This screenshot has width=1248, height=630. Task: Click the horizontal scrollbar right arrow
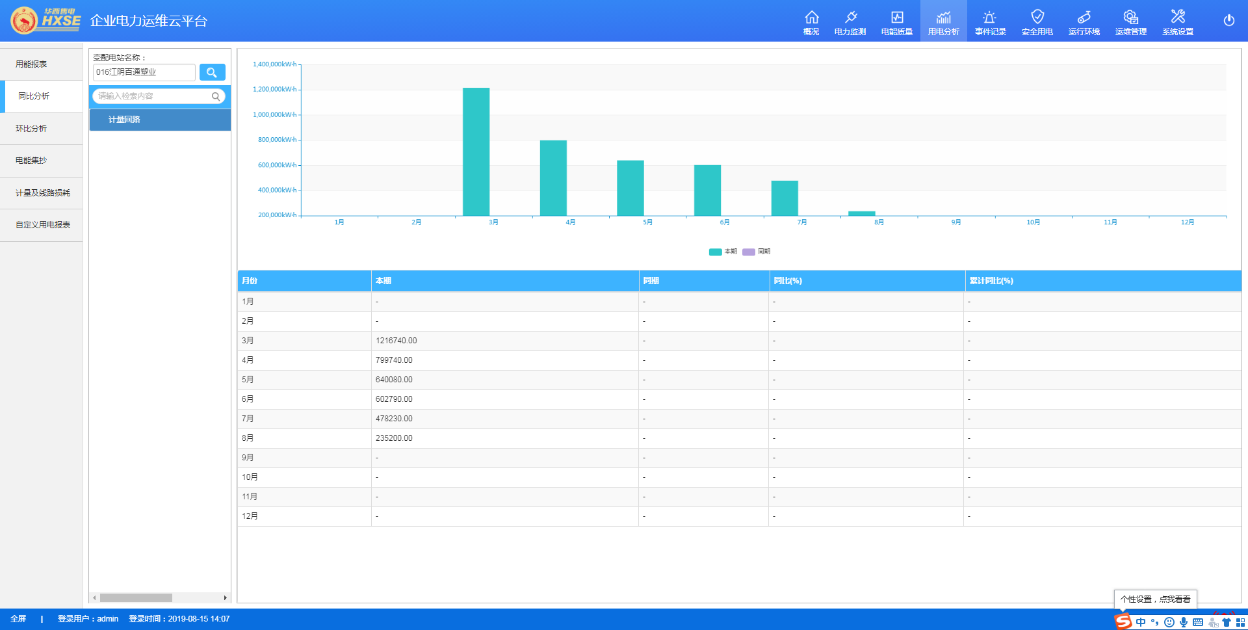point(225,597)
